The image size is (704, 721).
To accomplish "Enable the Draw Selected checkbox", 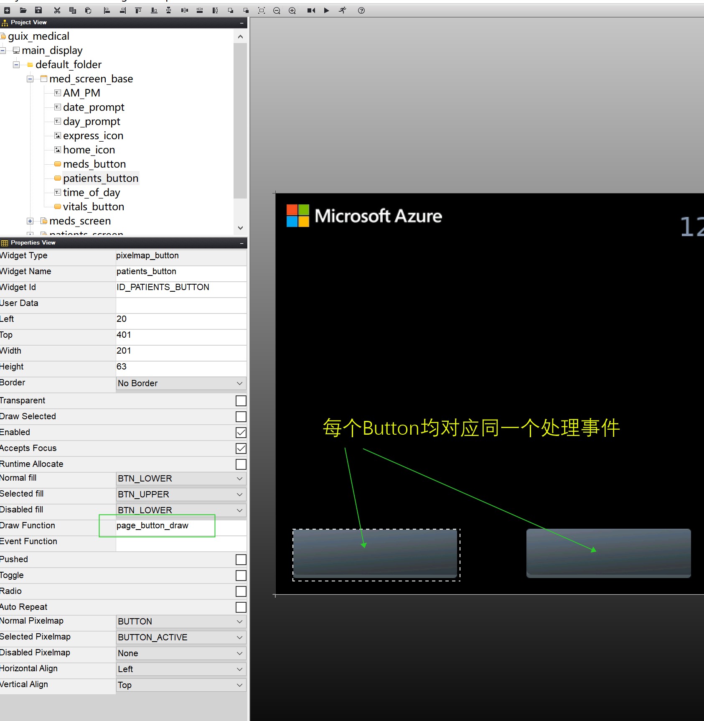I will tap(241, 417).
